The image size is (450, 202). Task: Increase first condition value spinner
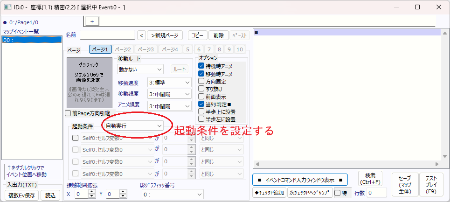point(191,136)
